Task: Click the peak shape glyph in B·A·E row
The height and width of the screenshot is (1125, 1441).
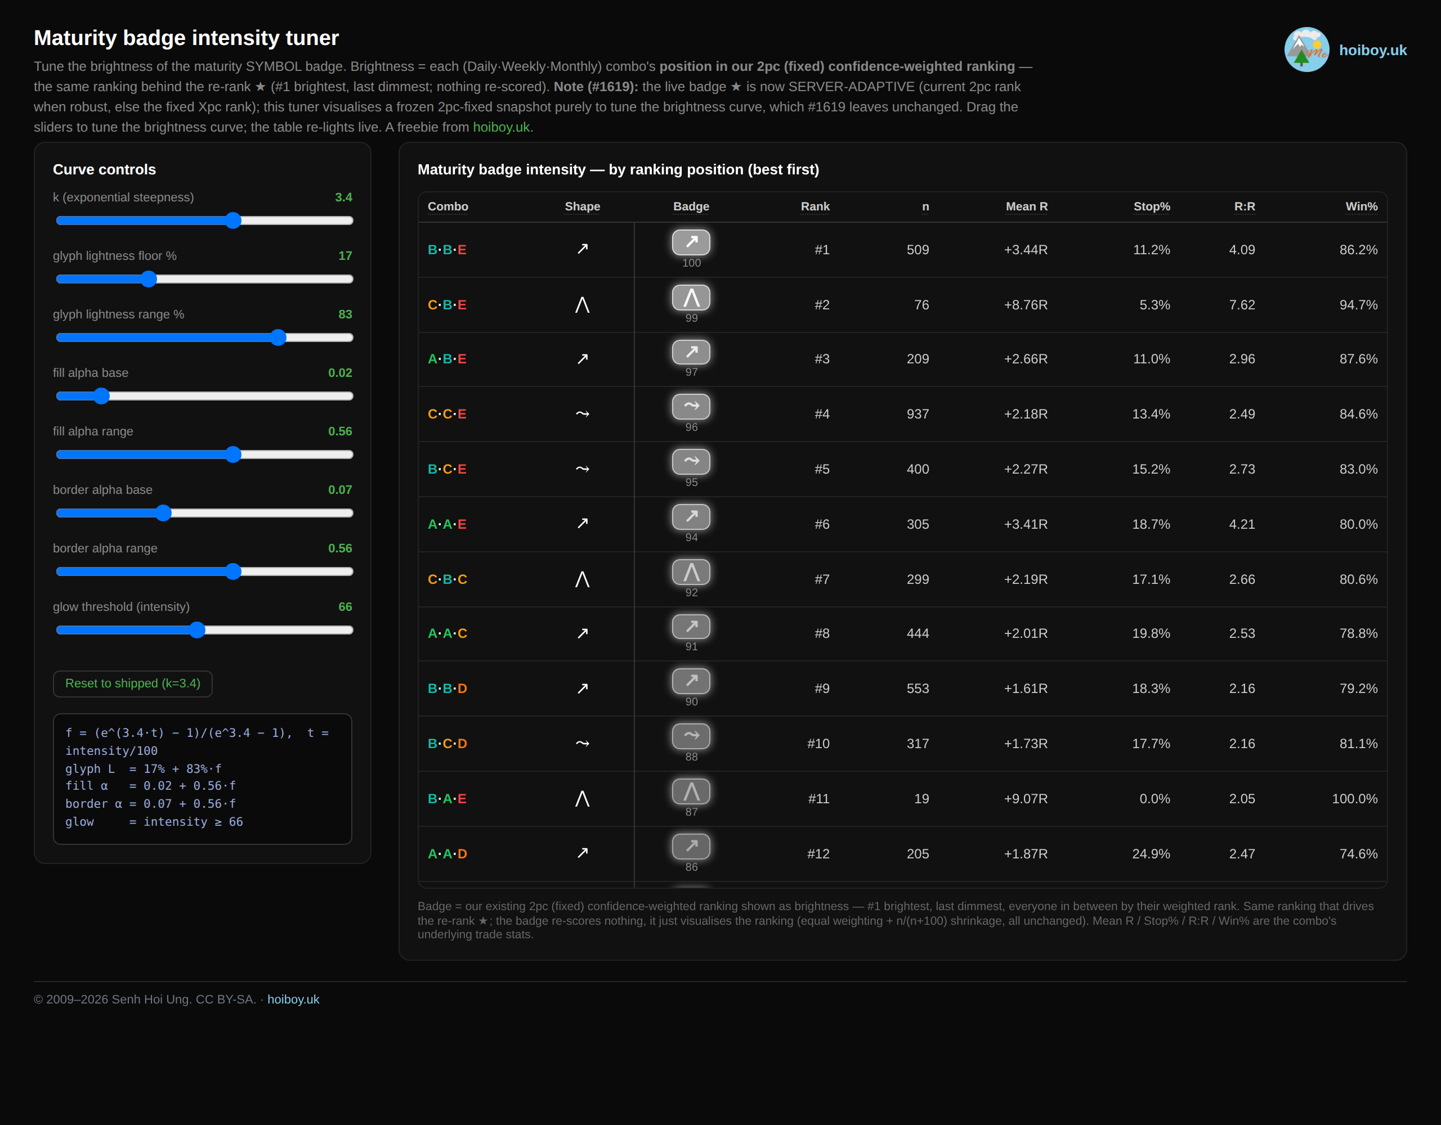Action: click(x=582, y=799)
